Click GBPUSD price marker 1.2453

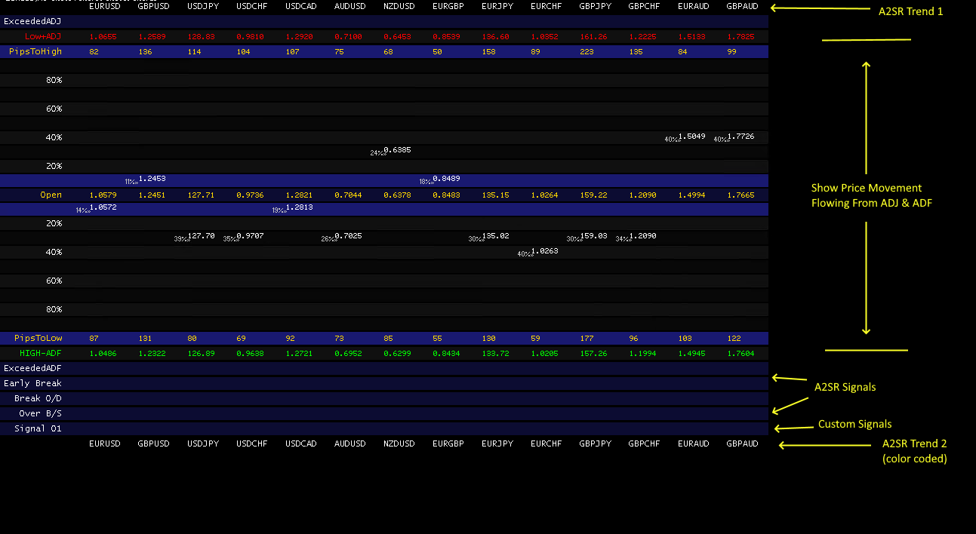(x=152, y=179)
